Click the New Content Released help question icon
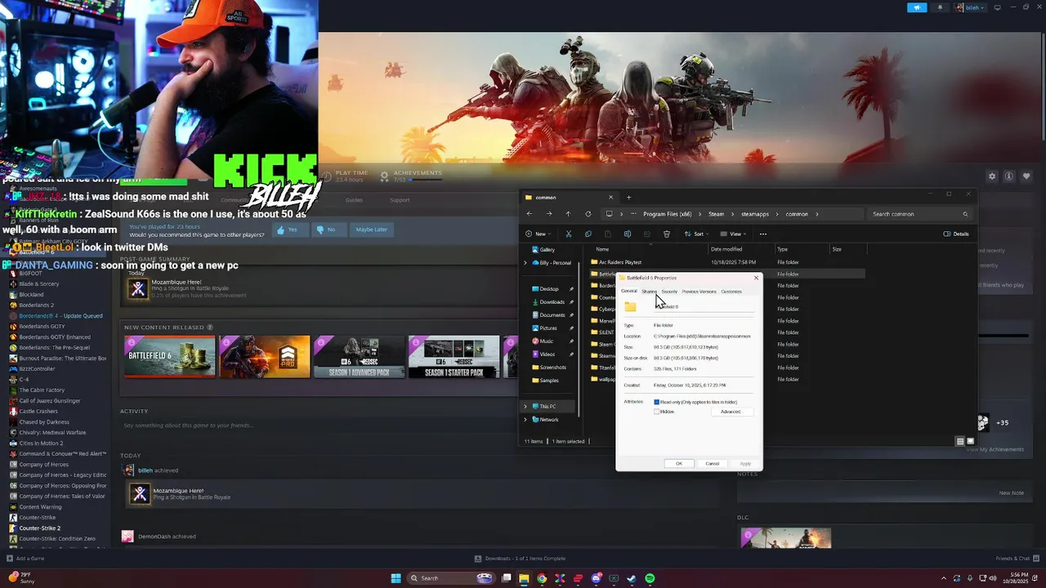 210,327
